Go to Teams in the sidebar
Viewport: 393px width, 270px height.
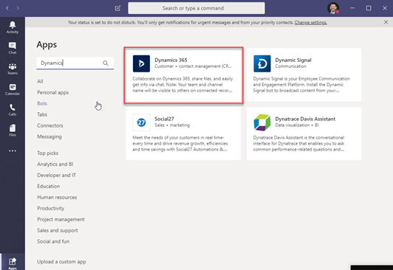(x=13, y=69)
